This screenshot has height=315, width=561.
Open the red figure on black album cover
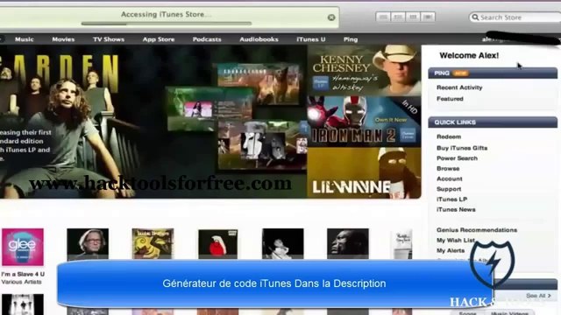click(217, 243)
